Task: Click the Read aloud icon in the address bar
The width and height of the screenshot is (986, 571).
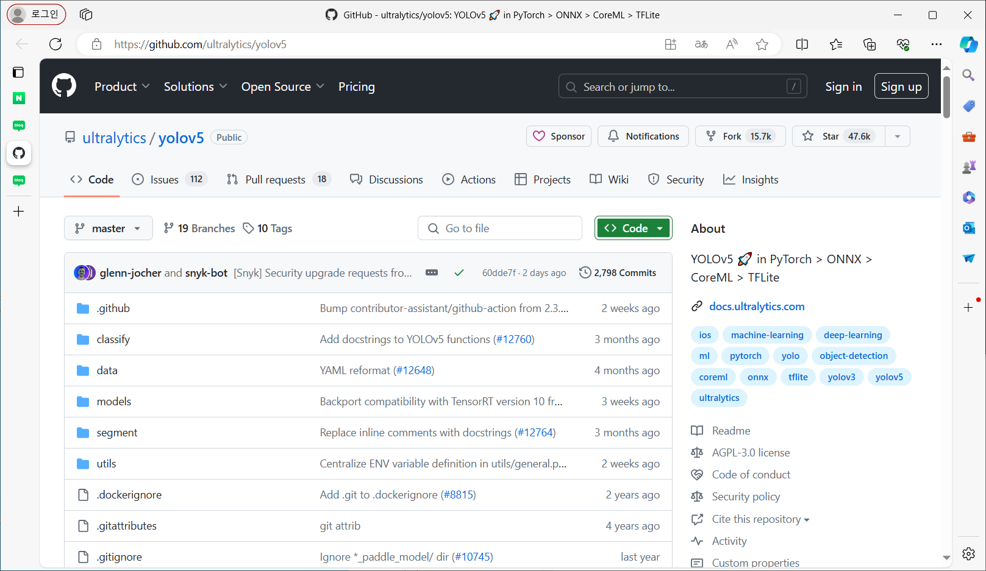Action: pos(732,44)
